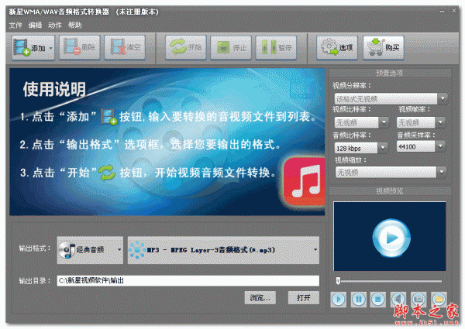Open the 帮助 menu

[74, 26]
